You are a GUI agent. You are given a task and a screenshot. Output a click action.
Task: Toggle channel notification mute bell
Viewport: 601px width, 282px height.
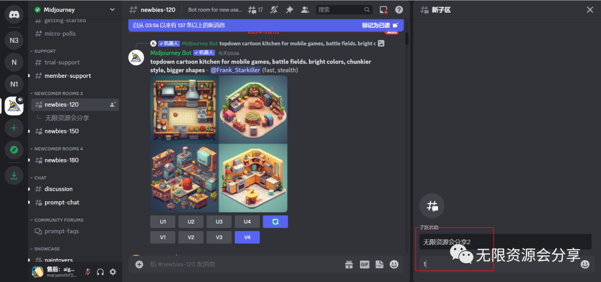(274, 10)
